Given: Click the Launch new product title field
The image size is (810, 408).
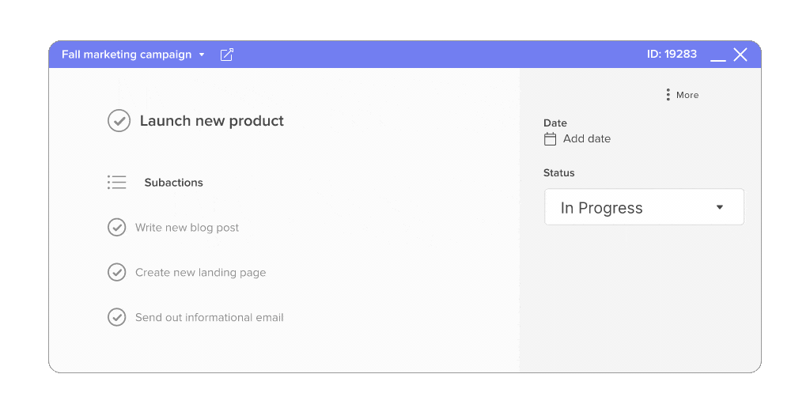Looking at the screenshot, I should click(212, 121).
